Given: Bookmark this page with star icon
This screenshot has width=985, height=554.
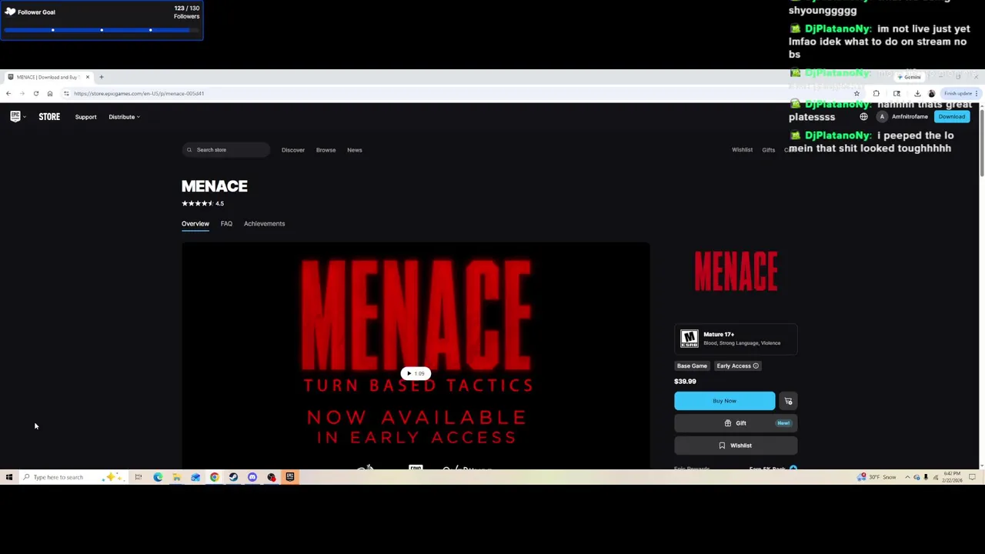Looking at the screenshot, I should pyautogui.click(x=856, y=93).
